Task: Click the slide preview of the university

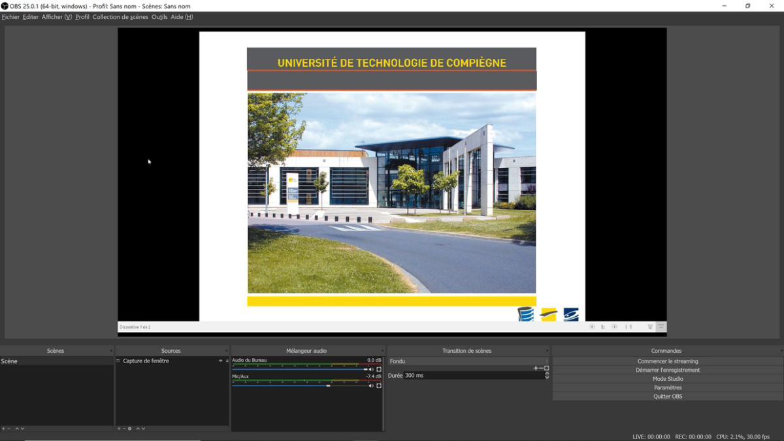Action: click(x=392, y=176)
